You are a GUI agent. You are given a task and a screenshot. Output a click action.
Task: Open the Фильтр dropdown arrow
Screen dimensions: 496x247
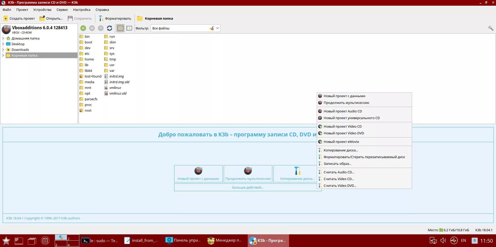pos(218,28)
